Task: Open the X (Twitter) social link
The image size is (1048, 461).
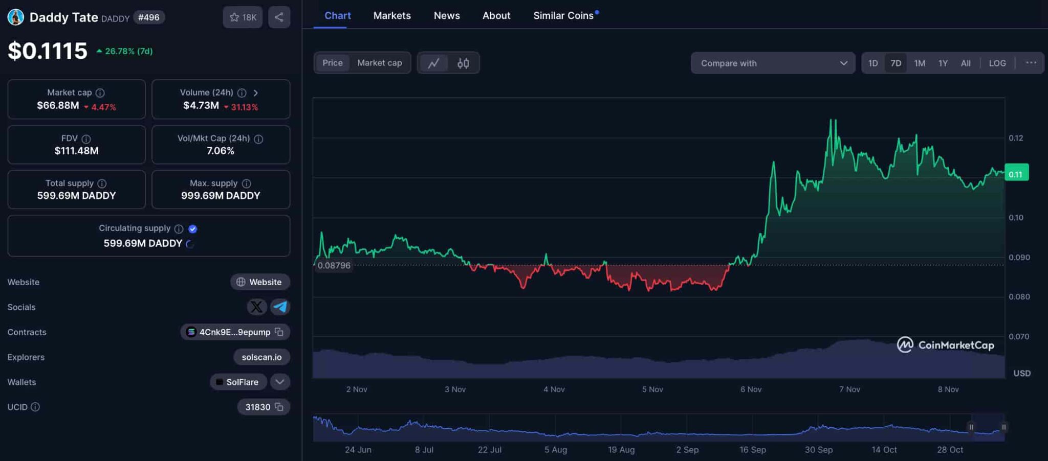Action: pos(256,307)
